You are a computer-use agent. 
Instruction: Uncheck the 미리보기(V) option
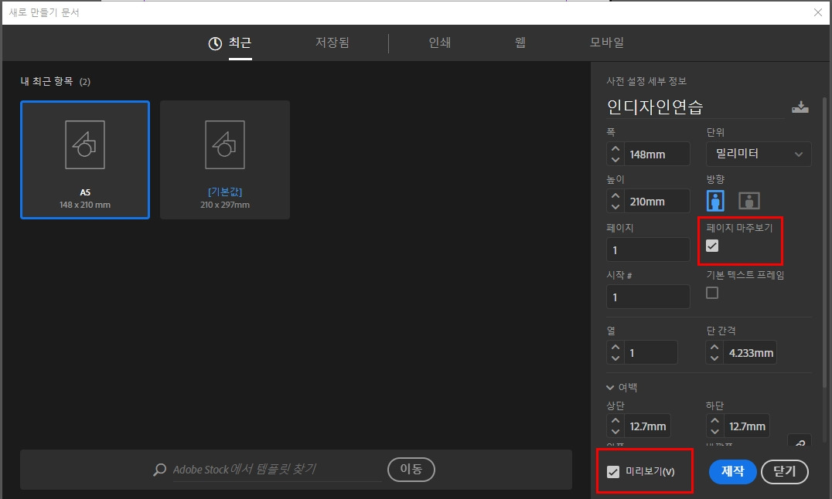coord(613,472)
